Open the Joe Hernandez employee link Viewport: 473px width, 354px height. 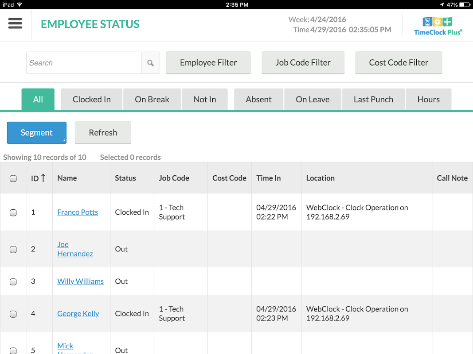point(75,249)
